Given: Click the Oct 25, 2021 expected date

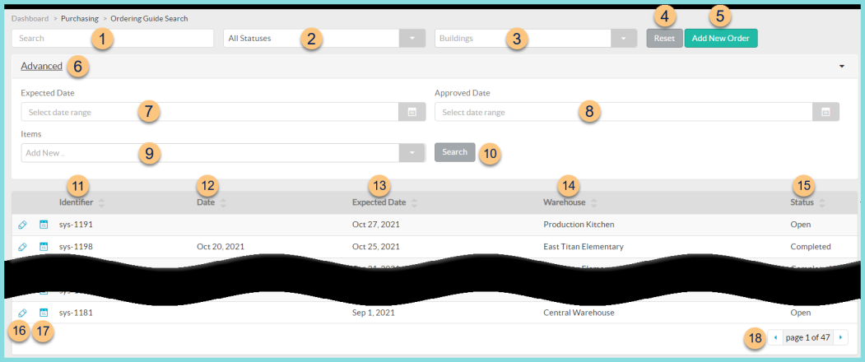Looking at the screenshot, I should (375, 247).
